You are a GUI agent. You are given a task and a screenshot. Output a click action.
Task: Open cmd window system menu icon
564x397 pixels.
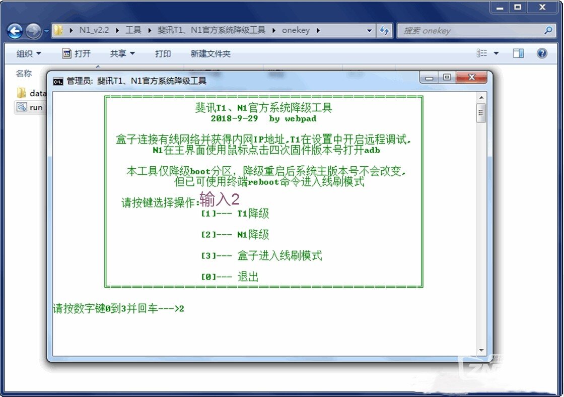click(x=58, y=81)
